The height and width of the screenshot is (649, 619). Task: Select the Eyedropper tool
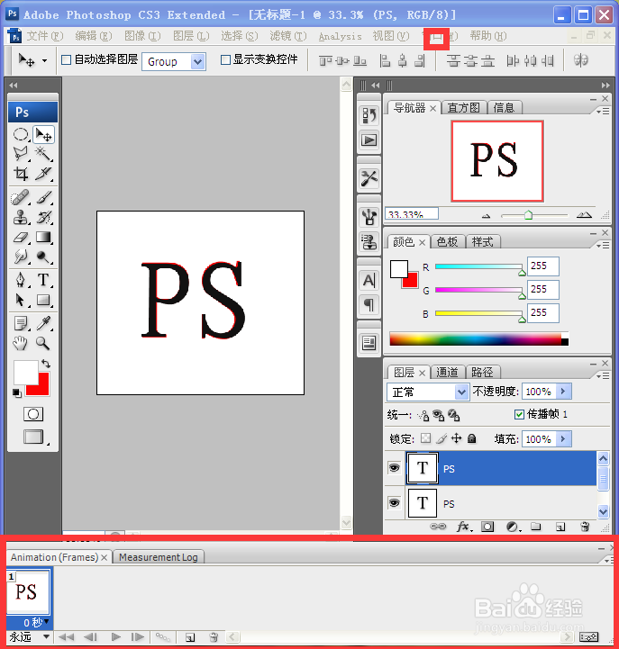[43, 323]
